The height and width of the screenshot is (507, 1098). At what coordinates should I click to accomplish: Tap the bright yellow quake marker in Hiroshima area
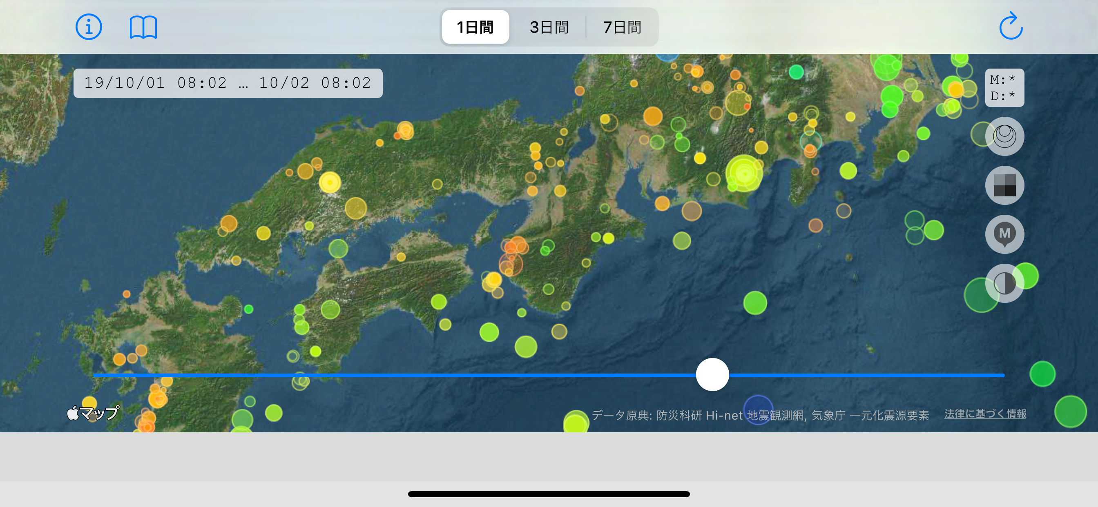point(330,182)
